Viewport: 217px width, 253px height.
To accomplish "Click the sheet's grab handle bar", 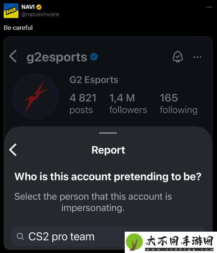I will tap(108, 133).
